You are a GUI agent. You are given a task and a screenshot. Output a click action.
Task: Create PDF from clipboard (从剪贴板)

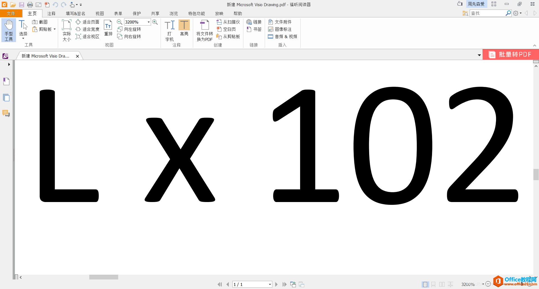[228, 36]
